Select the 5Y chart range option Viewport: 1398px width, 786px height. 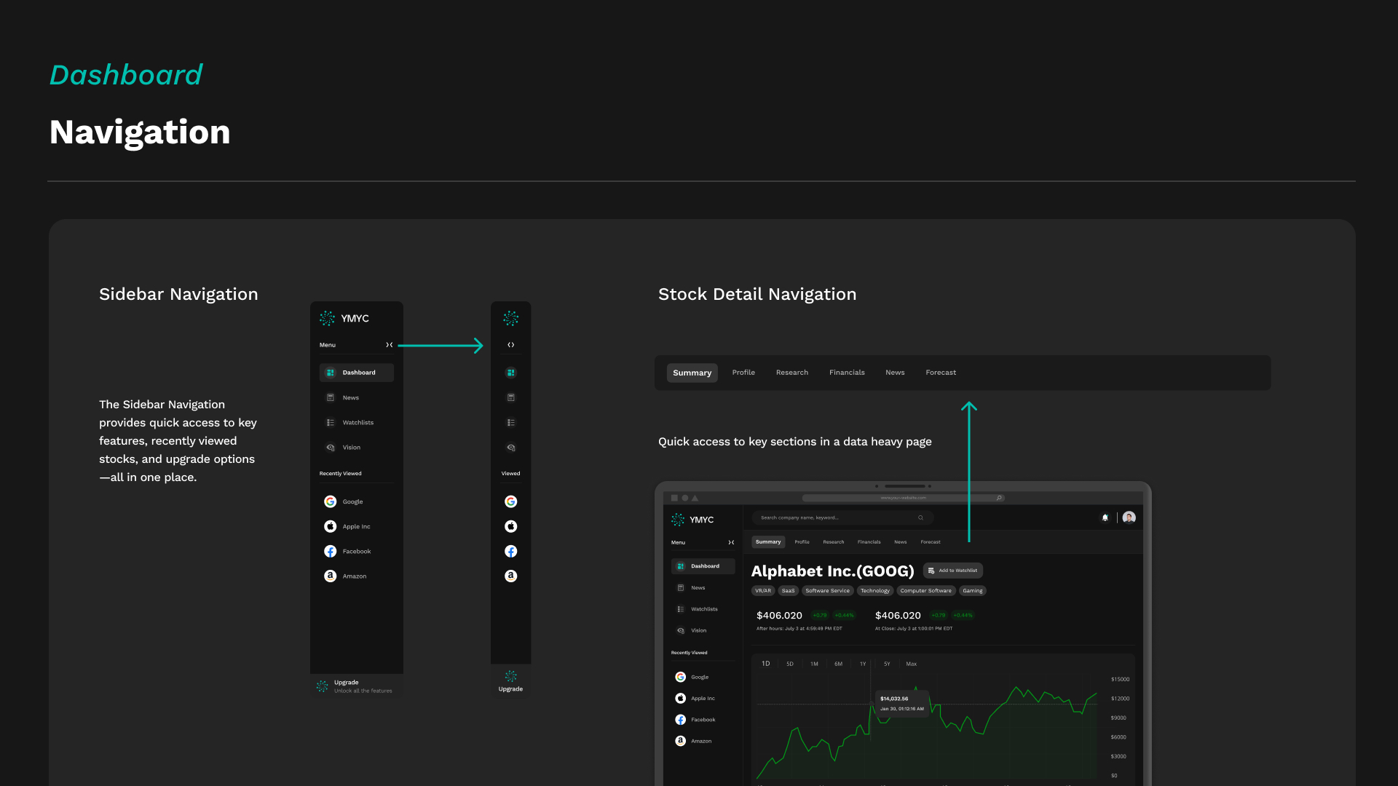[887, 664]
